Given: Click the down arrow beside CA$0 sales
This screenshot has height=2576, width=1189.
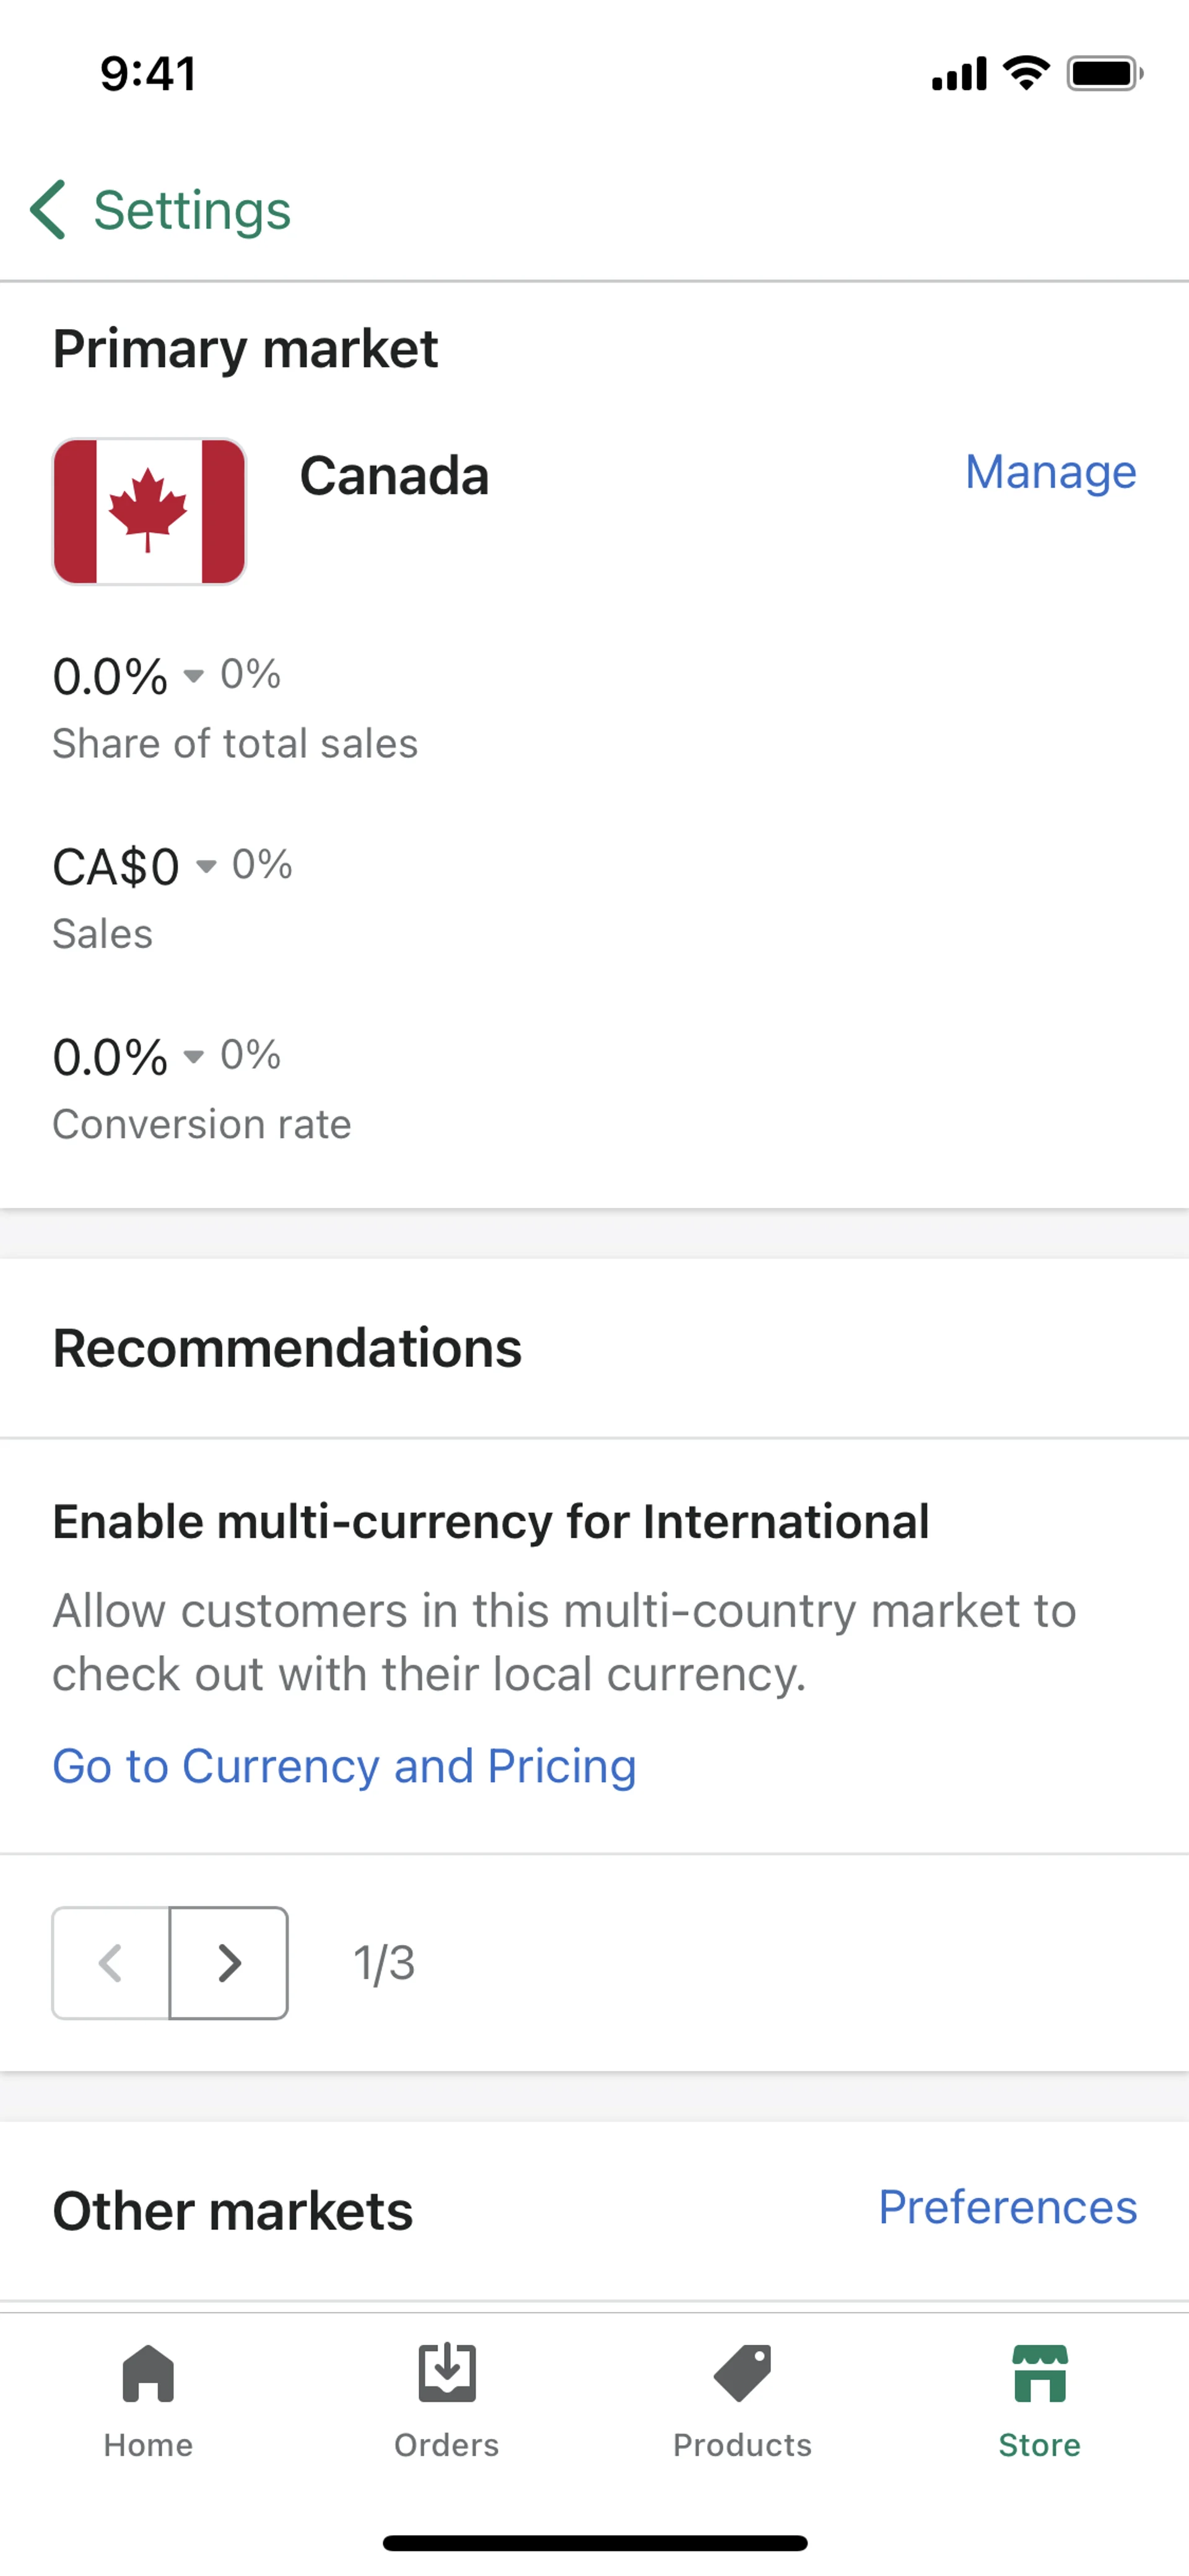Looking at the screenshot, I should tap(206, 866).
